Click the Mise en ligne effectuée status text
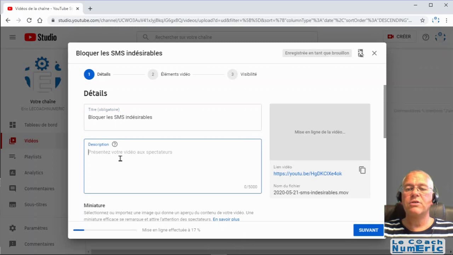 (x=171, y=230)
